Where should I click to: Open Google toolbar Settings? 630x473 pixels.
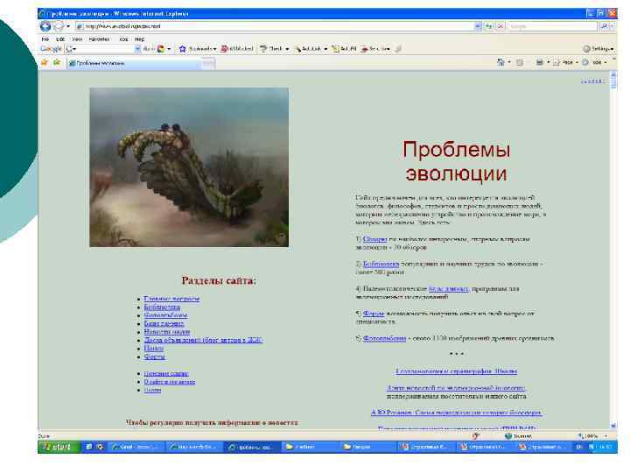click(x=598, y=49)
